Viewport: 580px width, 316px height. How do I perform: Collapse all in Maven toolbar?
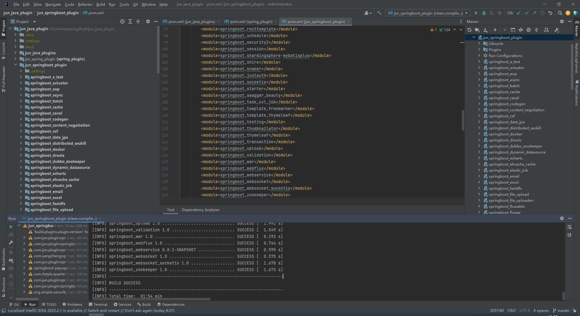(x=536, y=30)
